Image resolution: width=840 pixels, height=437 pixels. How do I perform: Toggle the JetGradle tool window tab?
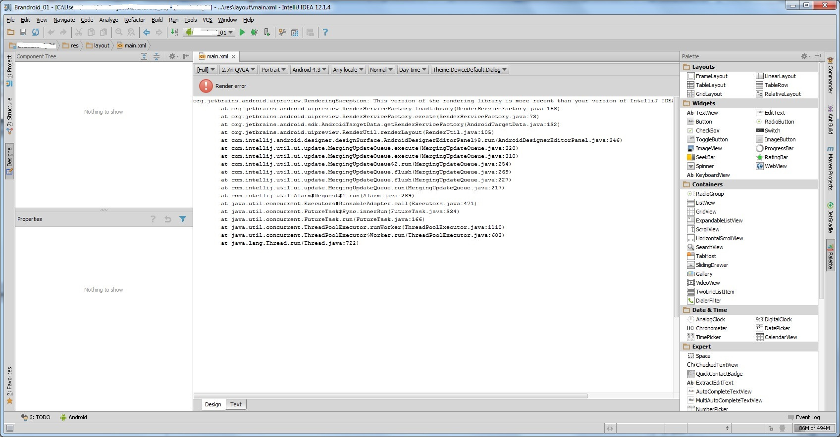click(831, 218)
